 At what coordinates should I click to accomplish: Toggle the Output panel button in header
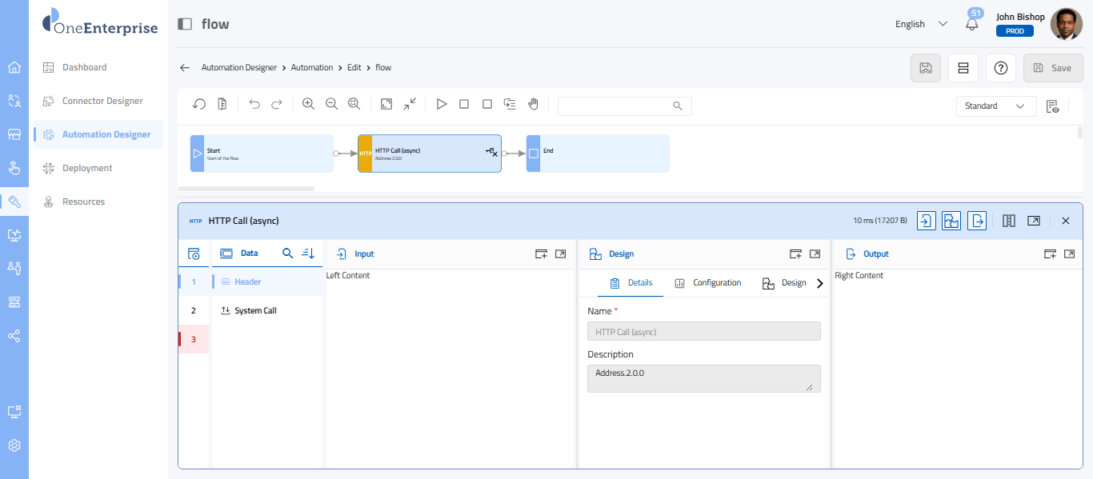pyautogui.click(x=977, y=221)
